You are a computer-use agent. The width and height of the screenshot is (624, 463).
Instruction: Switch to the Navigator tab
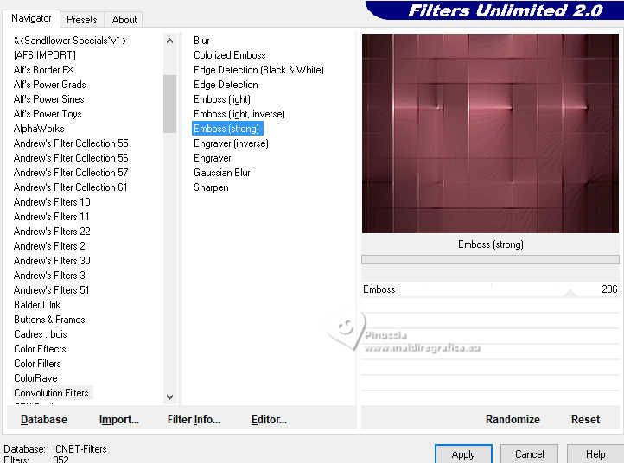click(31, 18)
